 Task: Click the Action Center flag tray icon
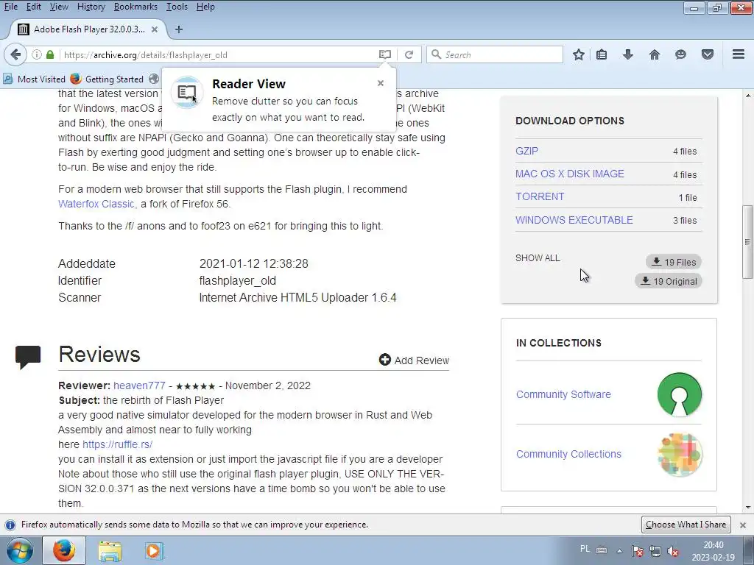(638, 551)
